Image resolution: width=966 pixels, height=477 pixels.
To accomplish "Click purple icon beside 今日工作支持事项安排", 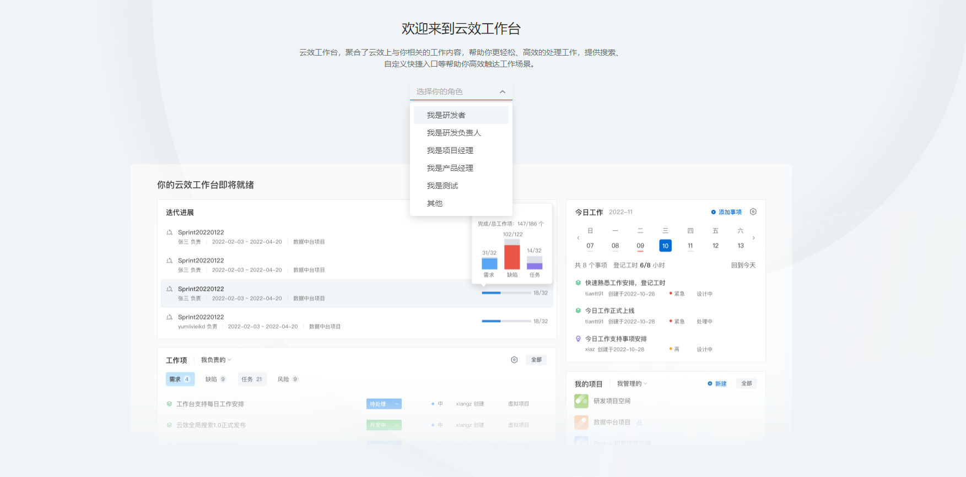I will (578, 339).
